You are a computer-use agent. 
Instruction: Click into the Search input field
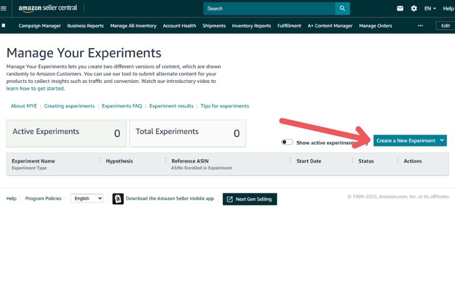tap(269, 9)
